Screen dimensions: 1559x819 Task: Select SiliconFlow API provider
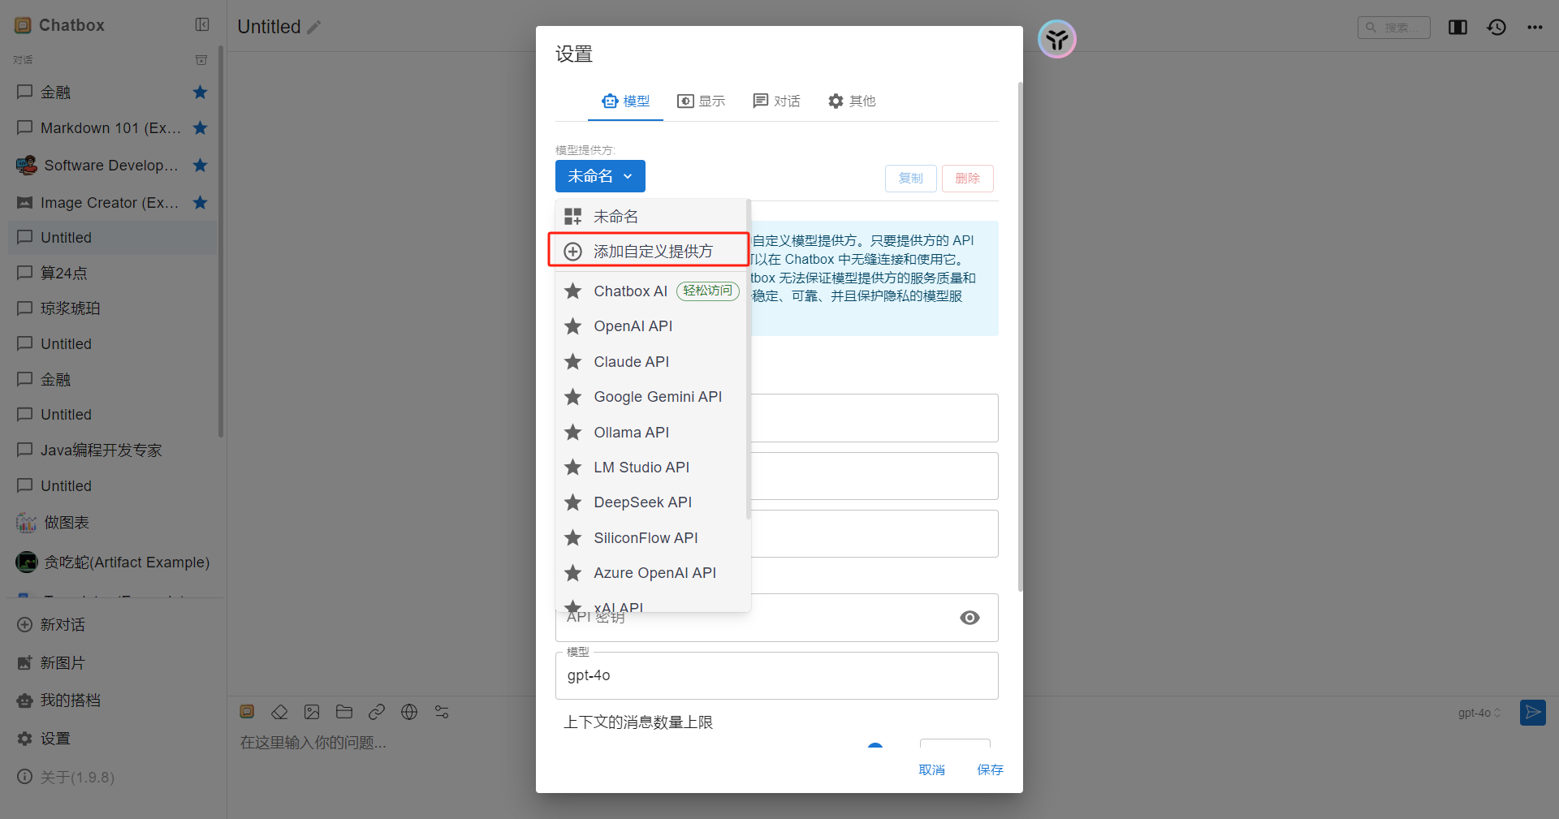click(651, 538)
